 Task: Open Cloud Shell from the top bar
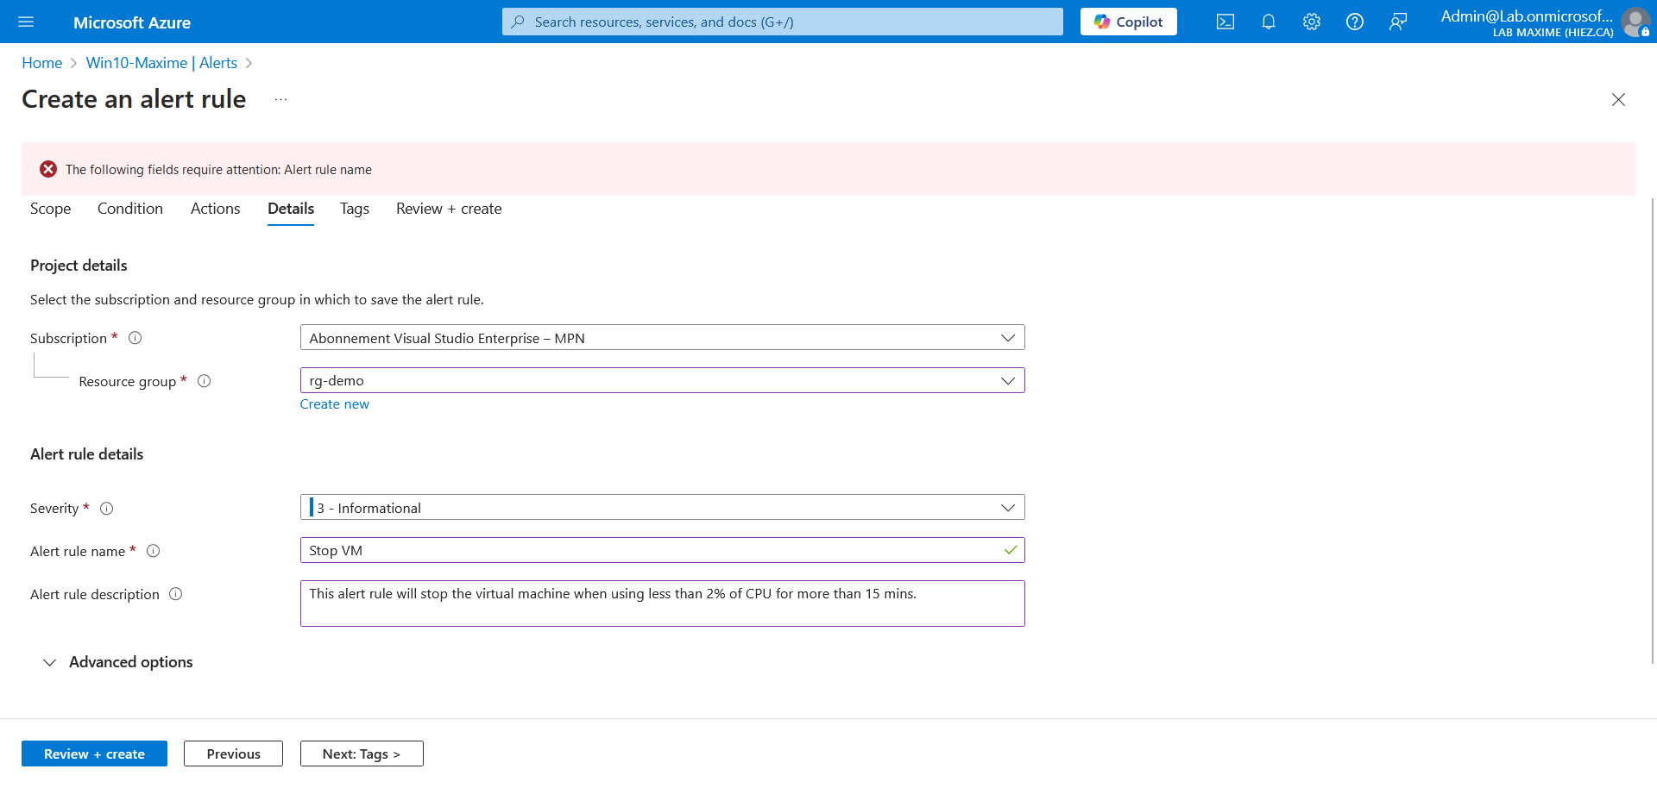1225,22
